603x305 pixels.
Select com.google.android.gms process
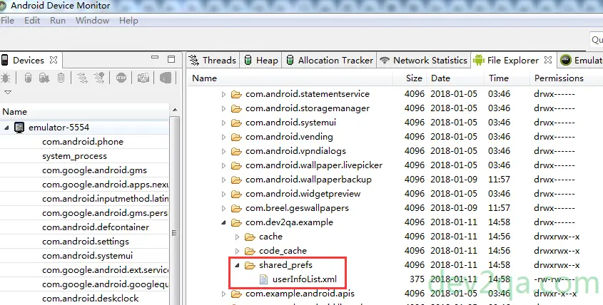point(95,170)
